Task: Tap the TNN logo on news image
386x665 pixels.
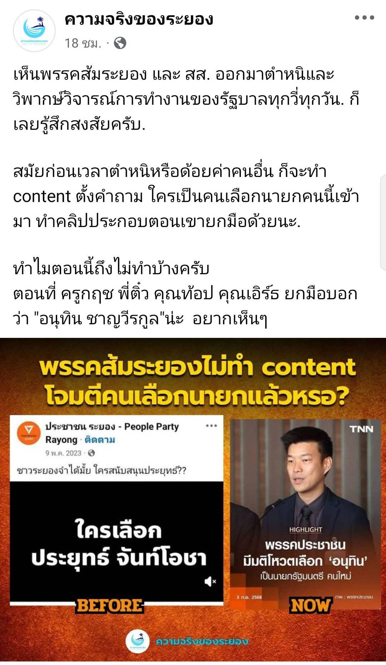Action: tap(361, 429)
